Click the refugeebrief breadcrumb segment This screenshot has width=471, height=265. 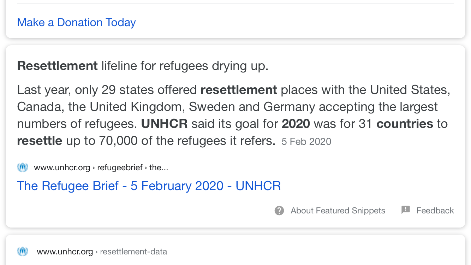click(x=119, y=167)
